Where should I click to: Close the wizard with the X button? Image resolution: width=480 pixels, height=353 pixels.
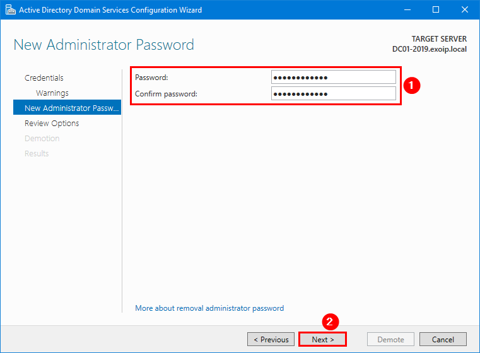(465, 9)
